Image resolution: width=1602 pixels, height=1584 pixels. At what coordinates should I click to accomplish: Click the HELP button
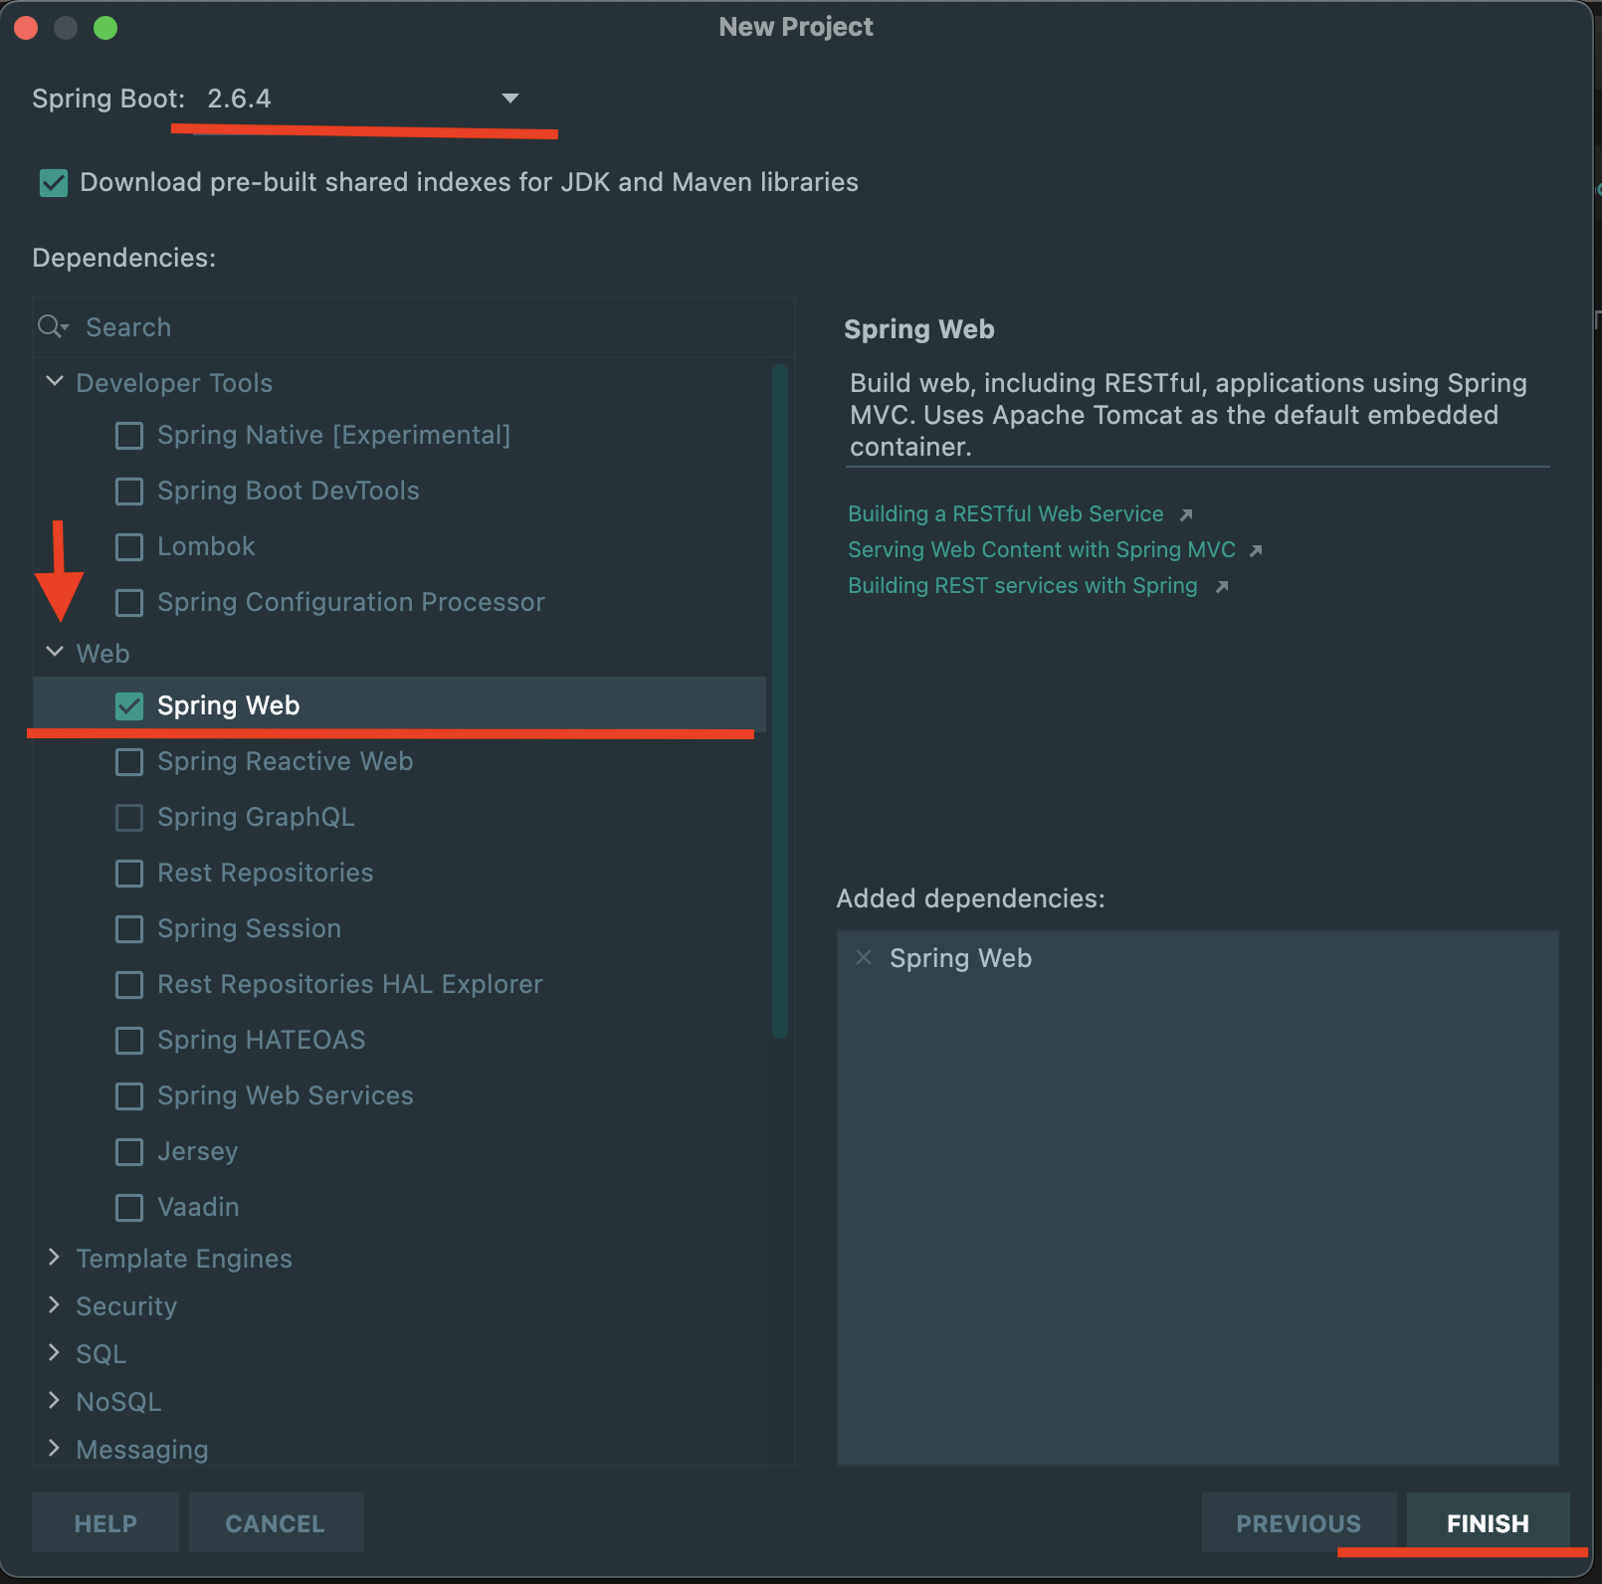(x=105, y=1523)
